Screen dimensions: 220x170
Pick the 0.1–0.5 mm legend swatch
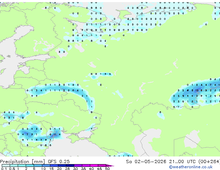tap(6, 165)
